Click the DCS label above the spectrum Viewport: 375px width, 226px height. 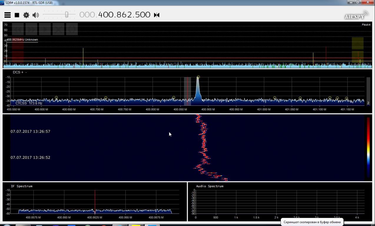(x=16, y=72)
